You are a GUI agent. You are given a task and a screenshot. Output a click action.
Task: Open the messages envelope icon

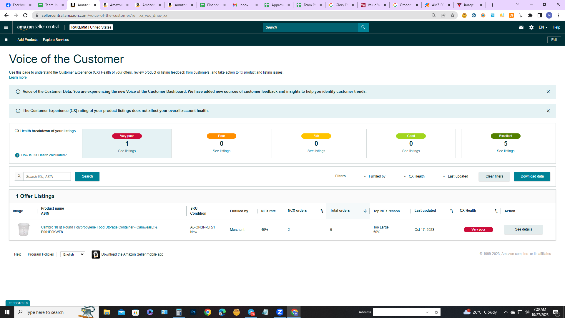(x=521, y=27)
